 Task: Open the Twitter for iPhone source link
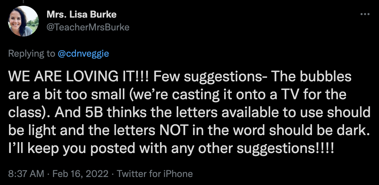click(155, 174)
